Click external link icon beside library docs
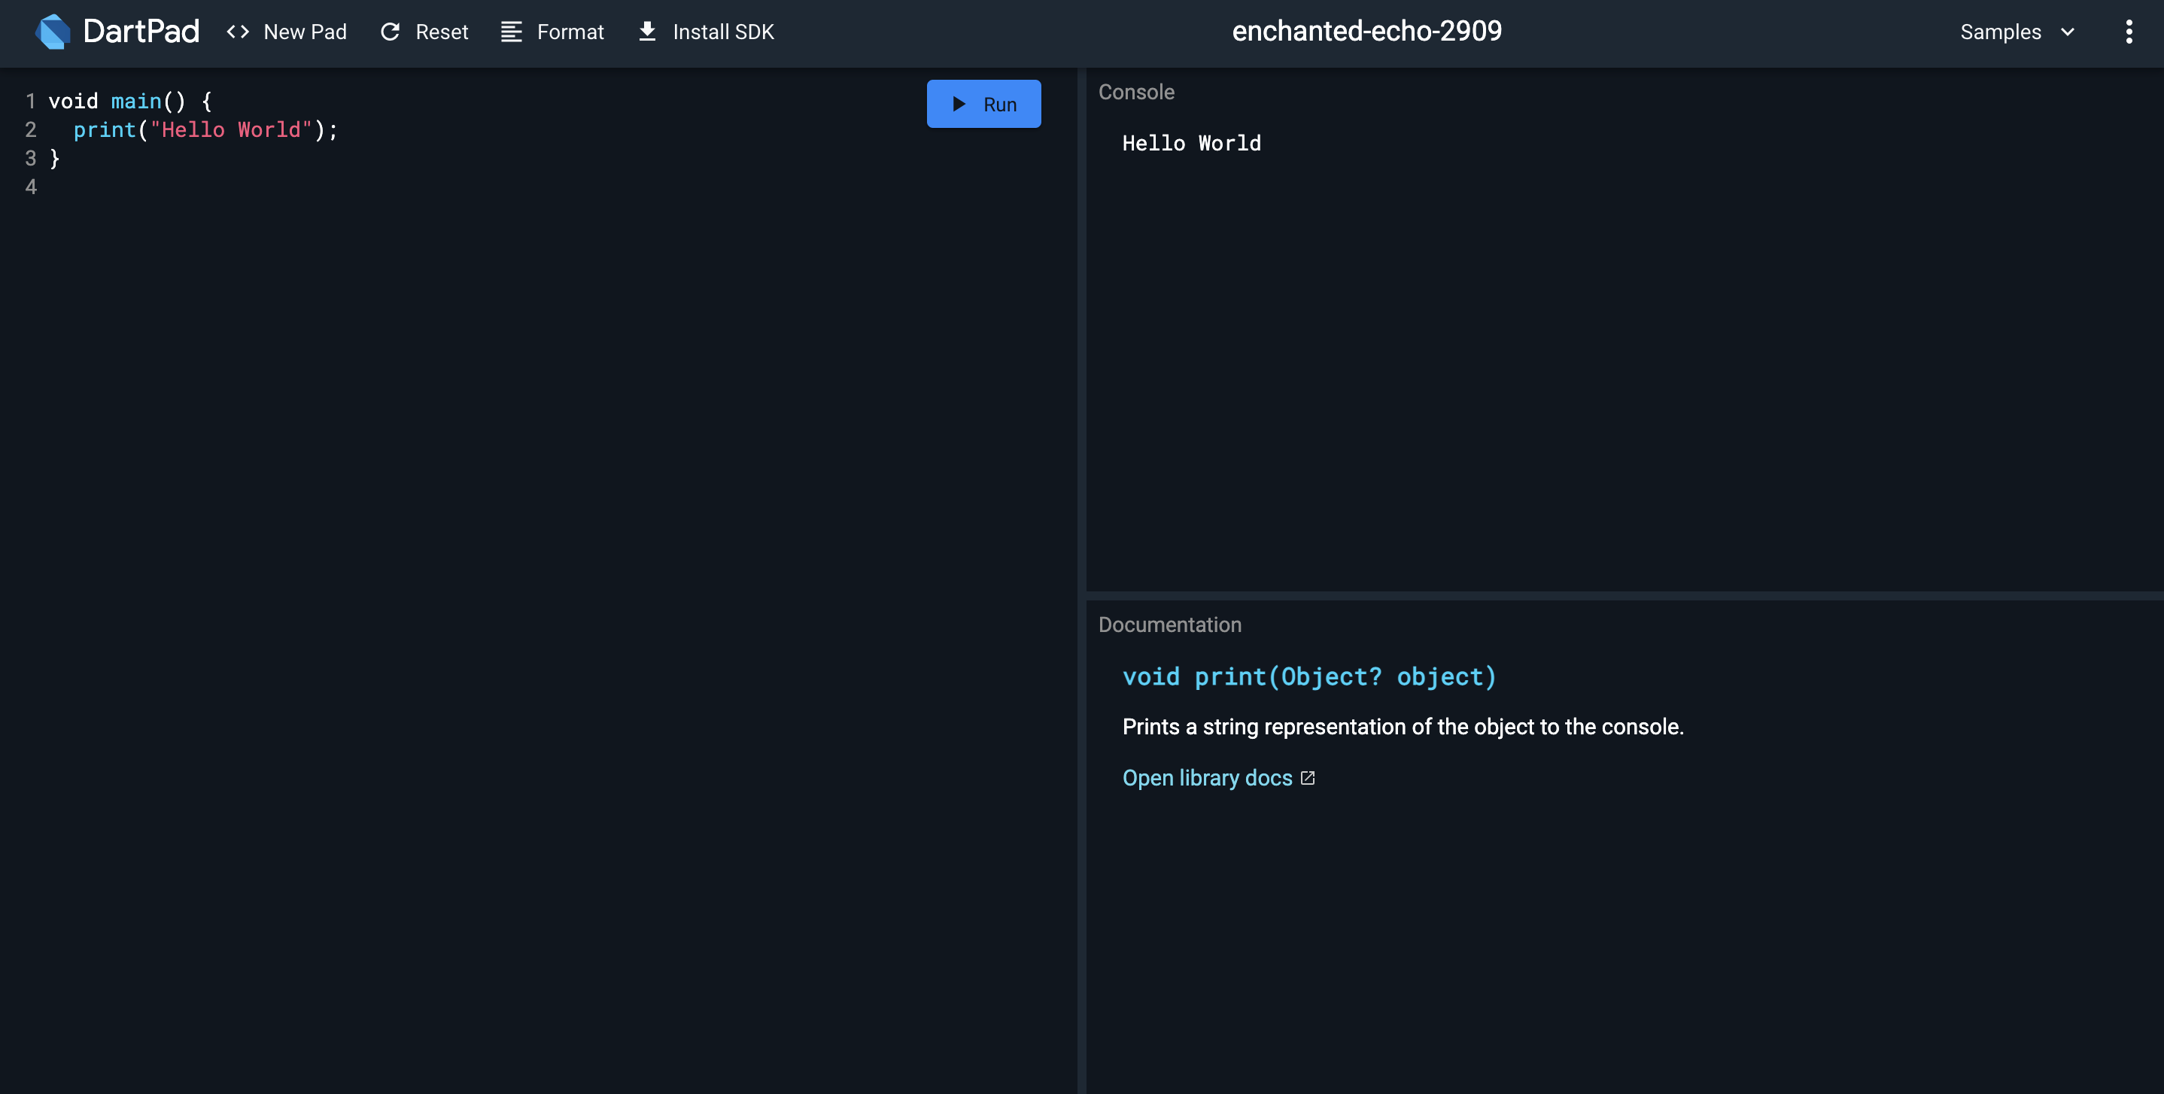Screen dimensions: 2164x1094 point(1307,778)
